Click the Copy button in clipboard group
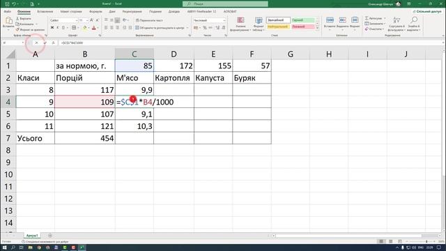 tap(26, 24)
